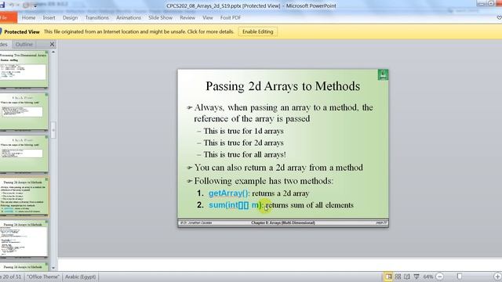
Task: Click the Protected View shield icon
Action: tap(1, 31)
